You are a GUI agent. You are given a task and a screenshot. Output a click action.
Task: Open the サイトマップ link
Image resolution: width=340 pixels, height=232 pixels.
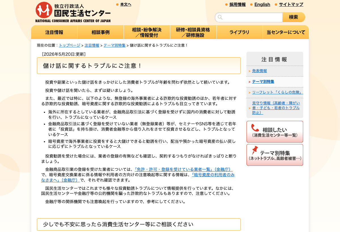[x=291, y=5]
